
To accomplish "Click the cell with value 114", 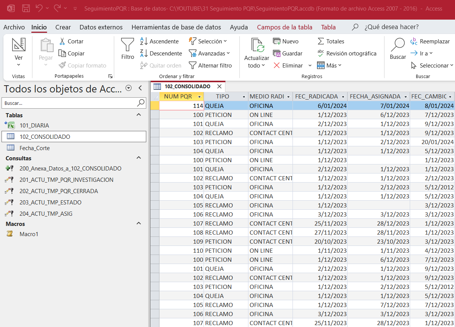I will pos(181,106).
